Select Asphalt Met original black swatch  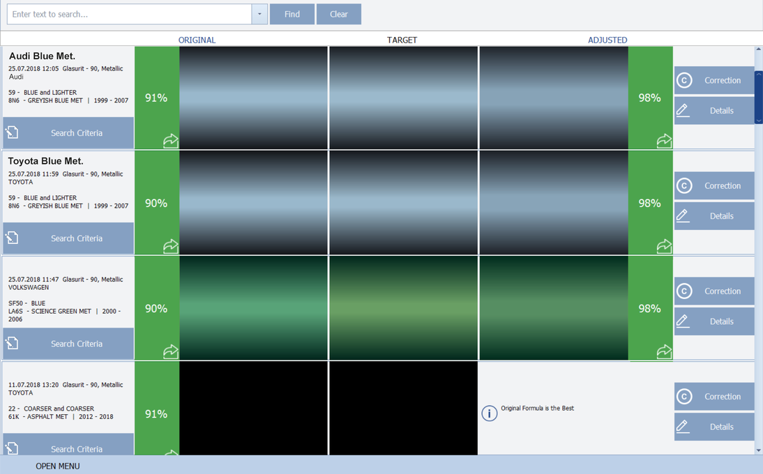tap(254, 408)
